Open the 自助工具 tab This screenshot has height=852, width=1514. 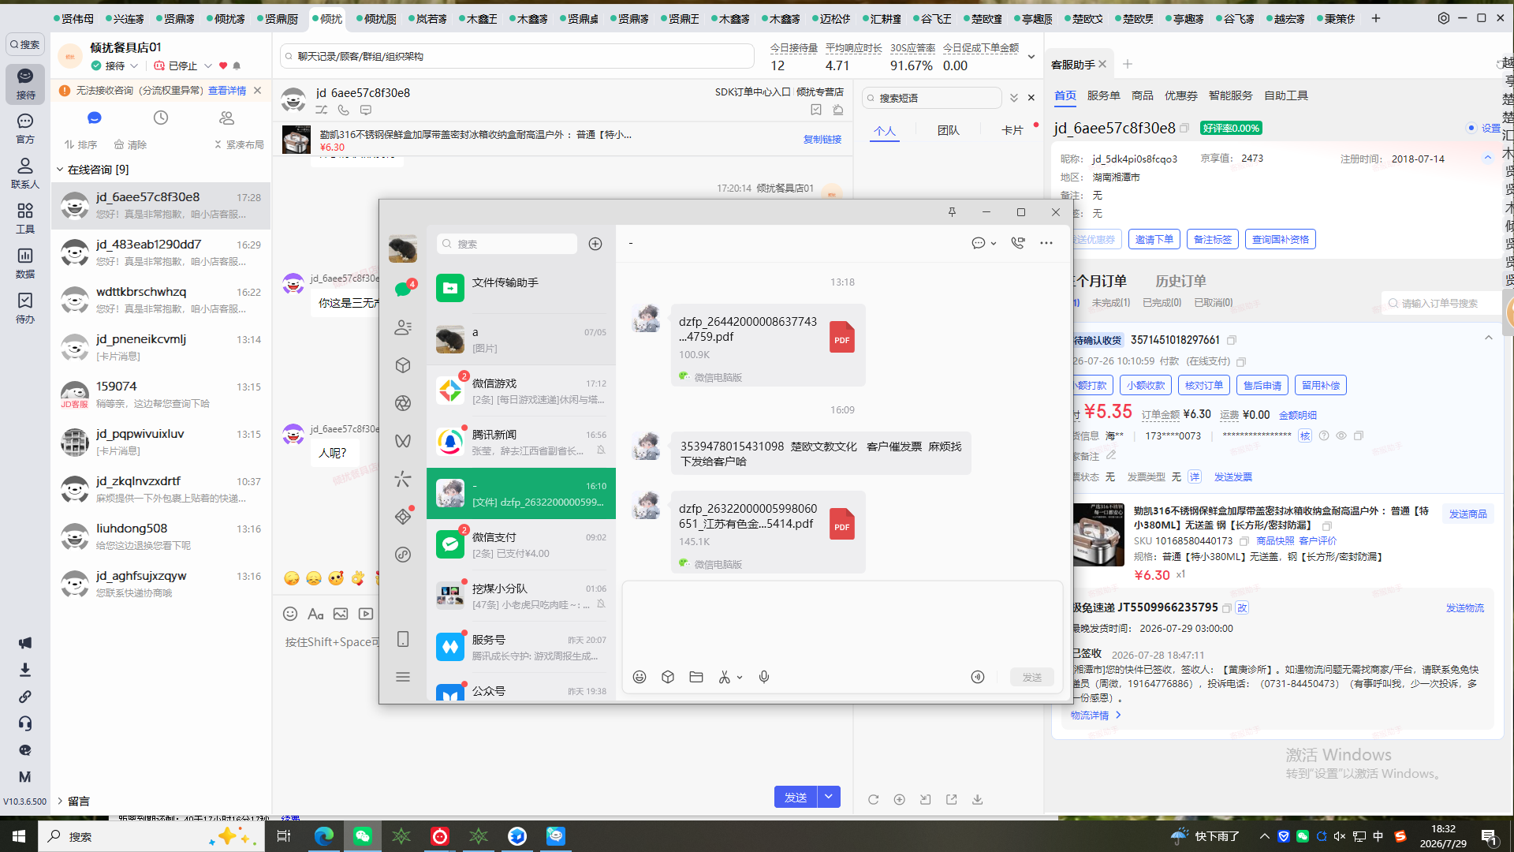(x=1286, y=95)
